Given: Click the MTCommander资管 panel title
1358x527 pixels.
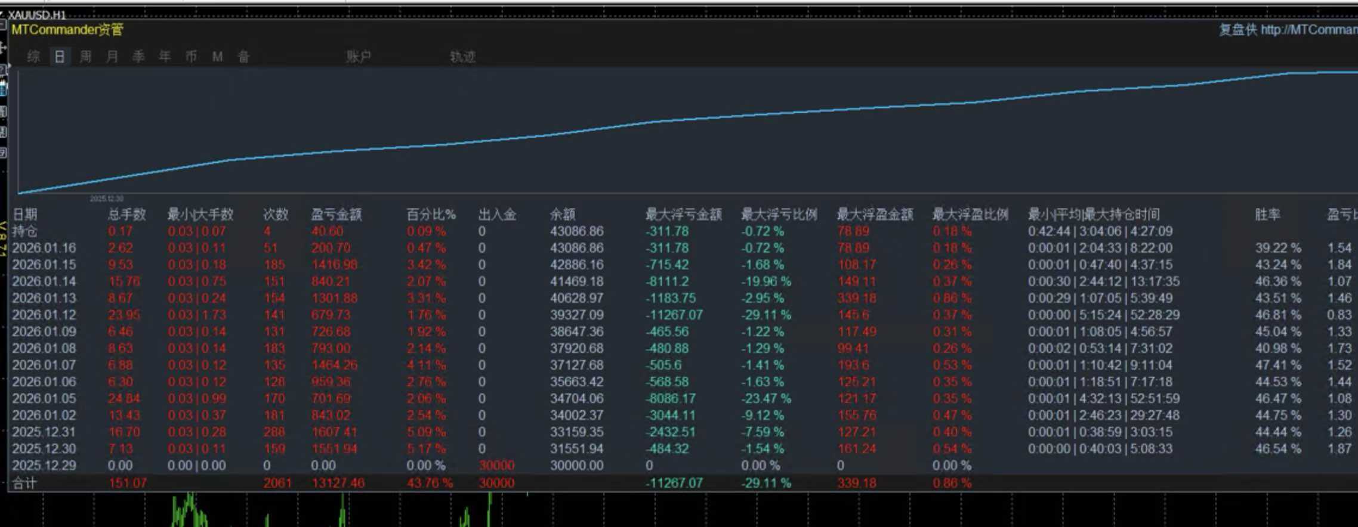Looking at the screenshot, I should coord(67,29).
